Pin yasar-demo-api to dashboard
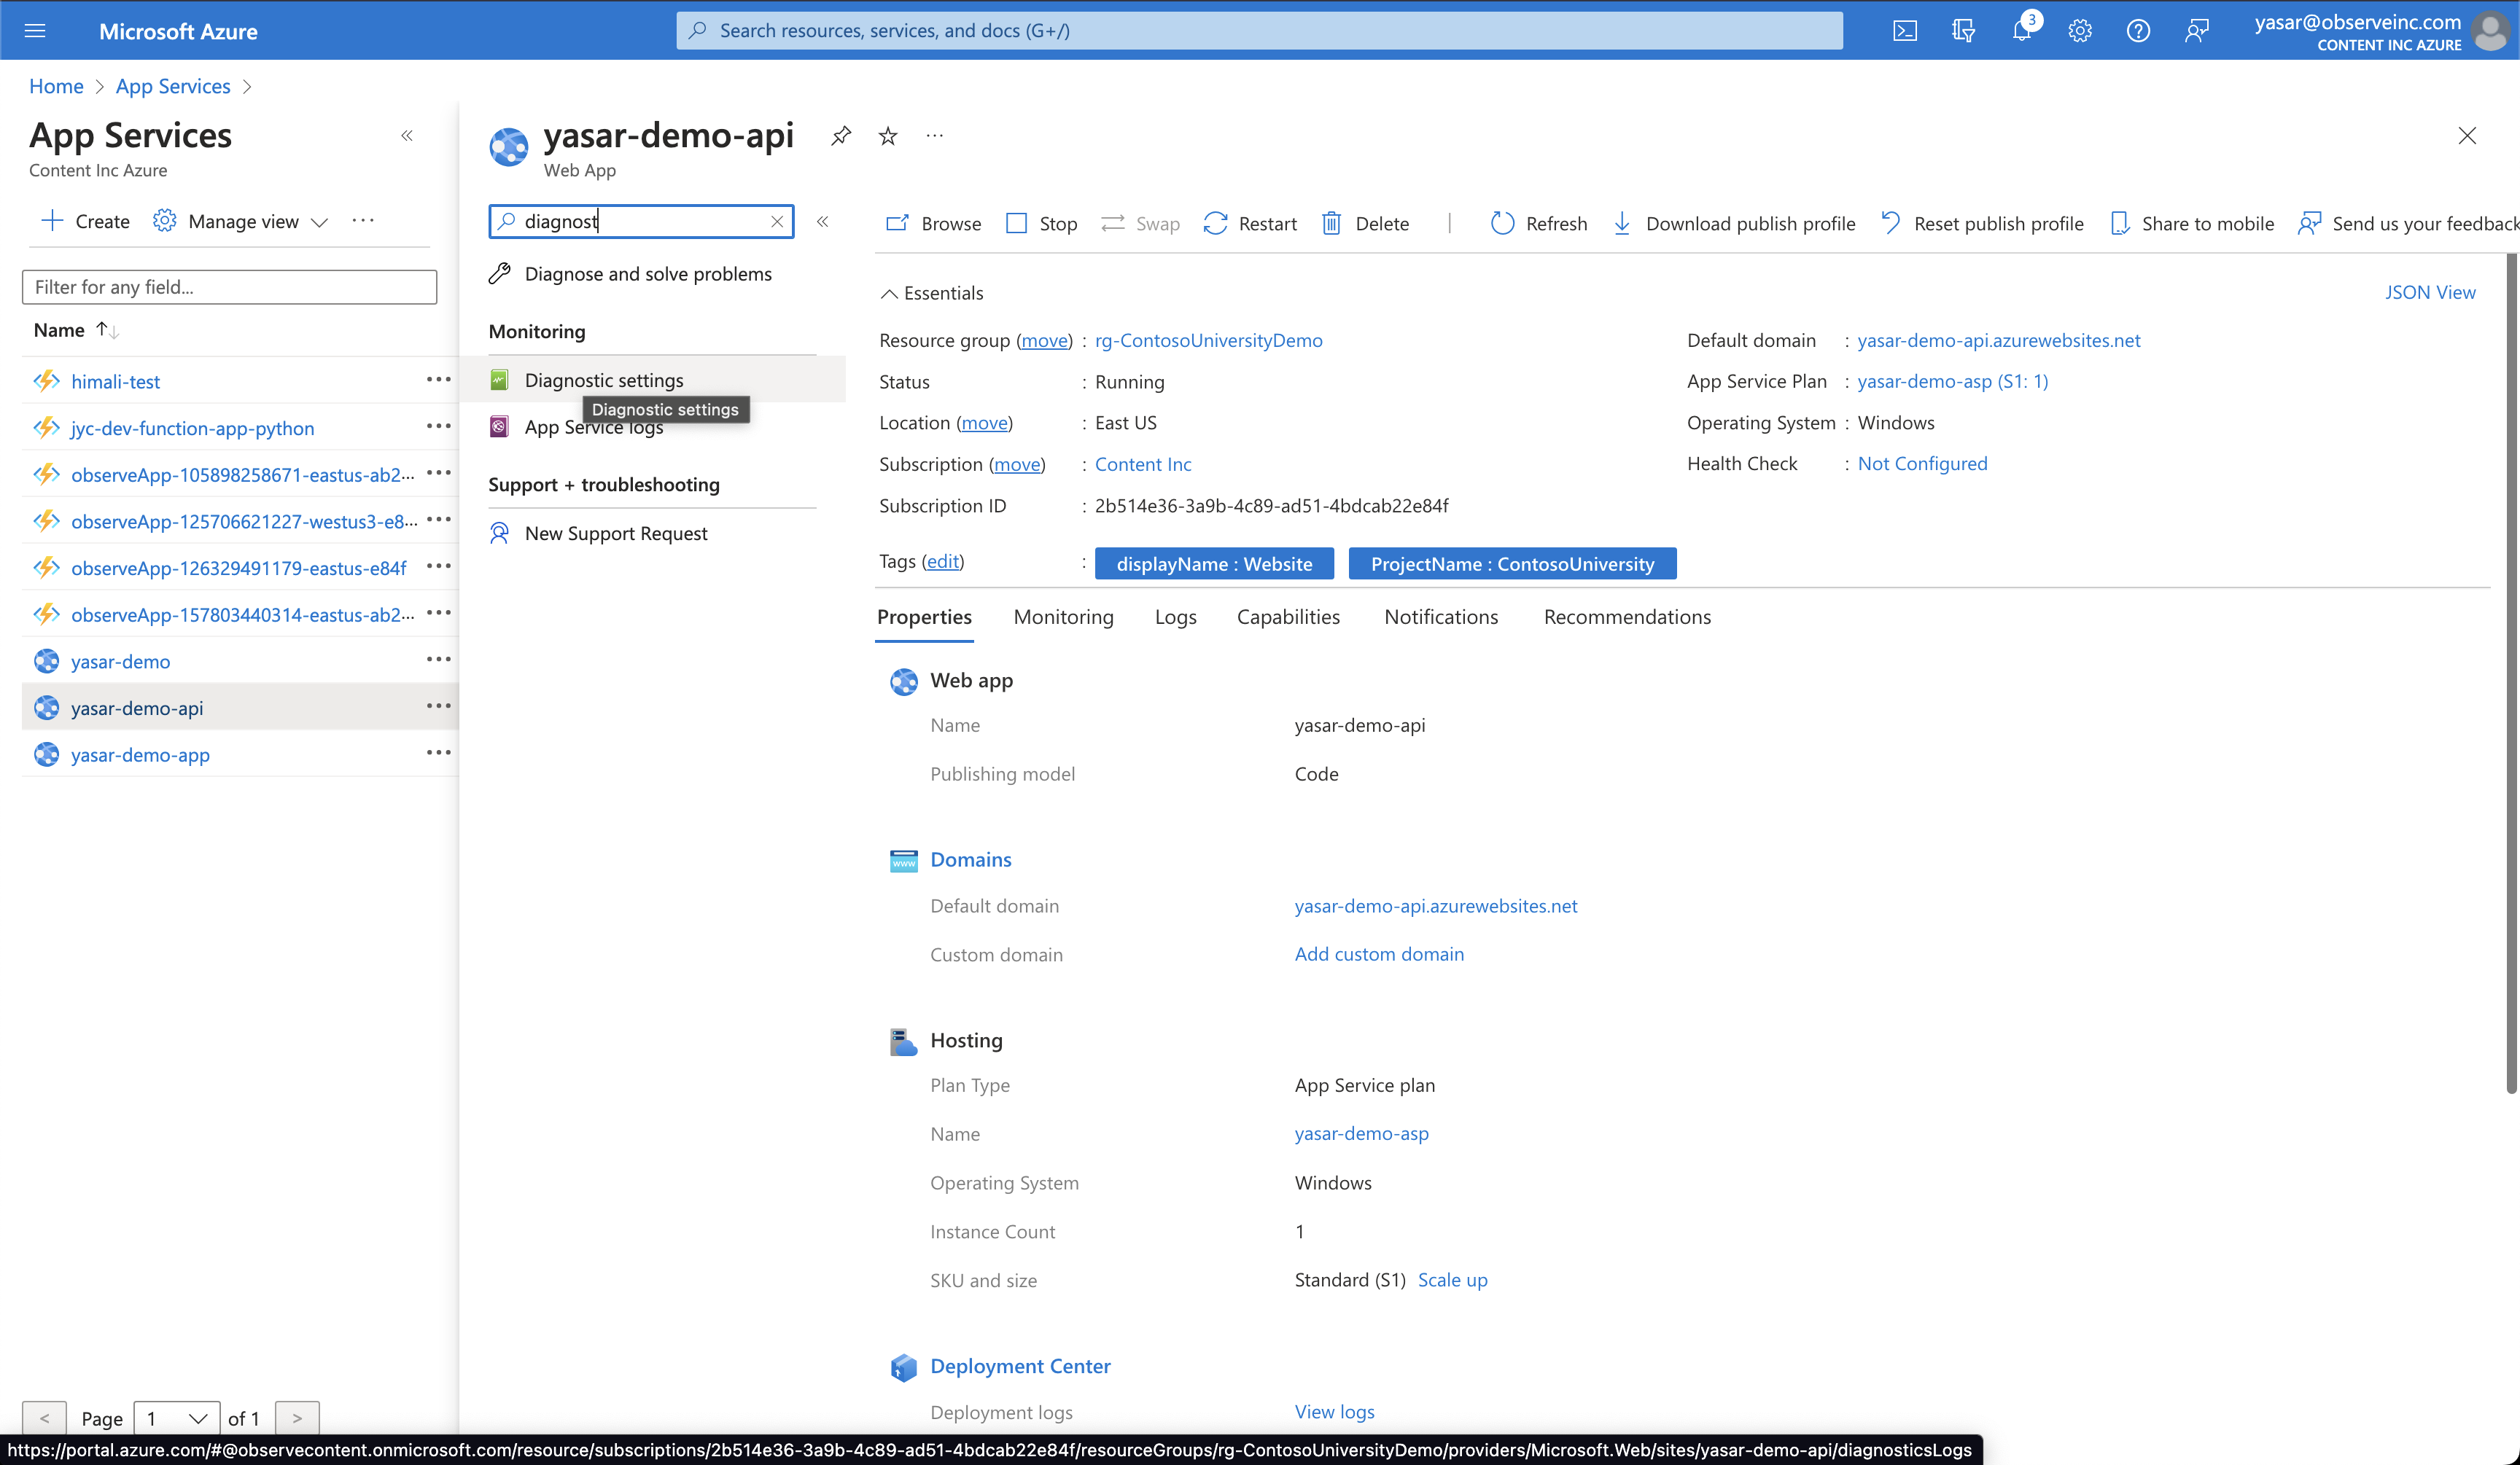 (x=841, y=136)
